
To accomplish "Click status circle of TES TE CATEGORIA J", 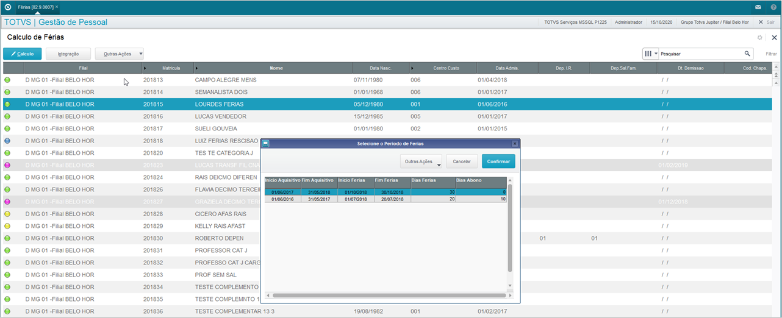I will [7, 153].
